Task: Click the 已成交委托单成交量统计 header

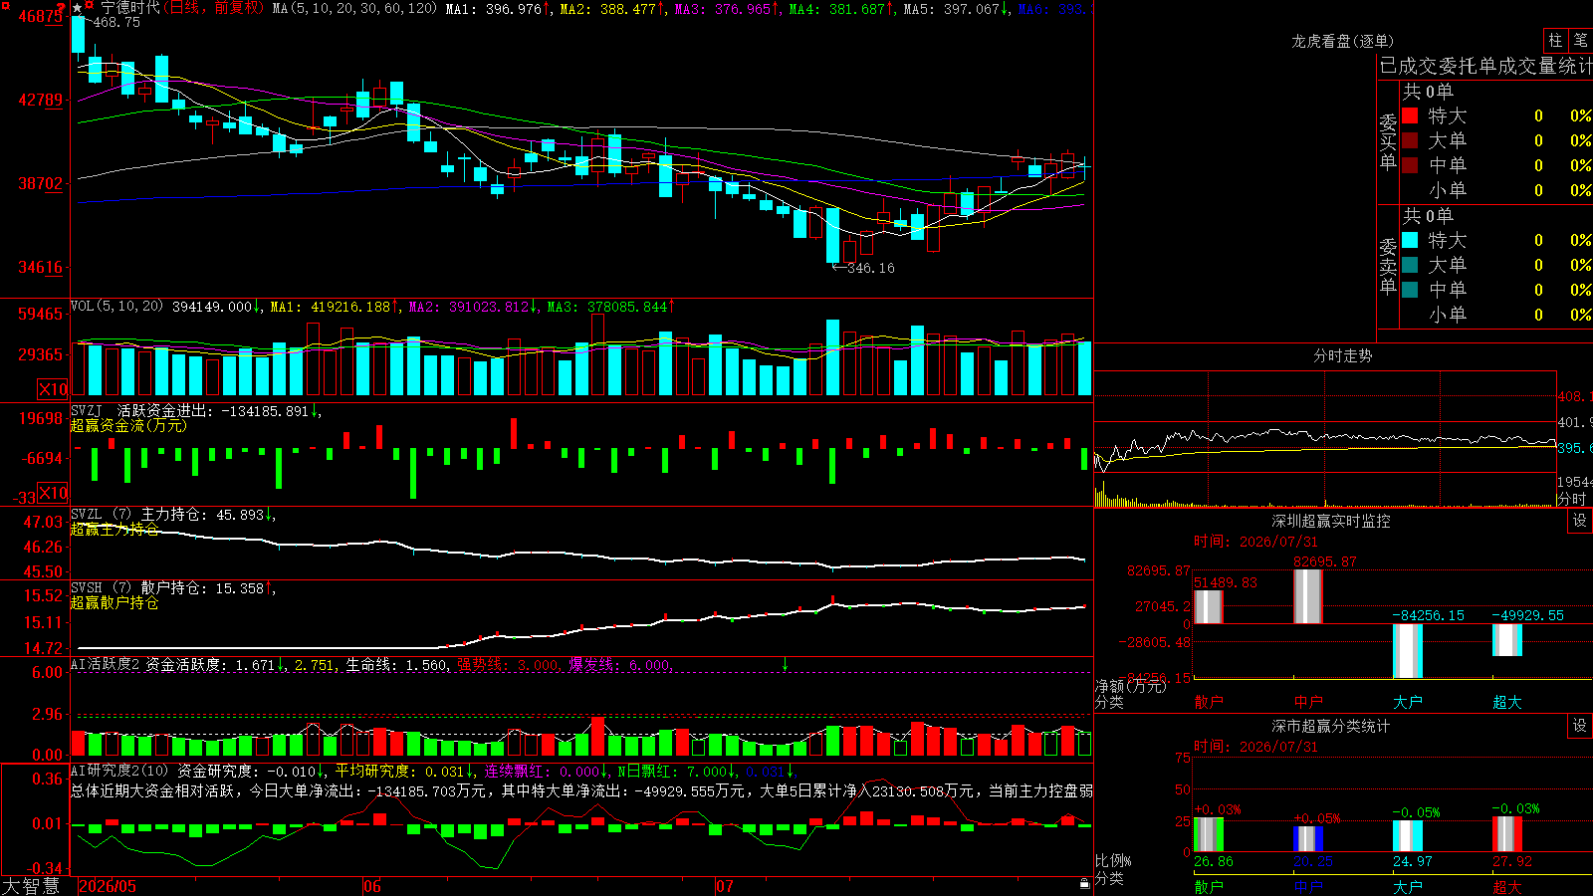Action: click(x=1485, y=66)
